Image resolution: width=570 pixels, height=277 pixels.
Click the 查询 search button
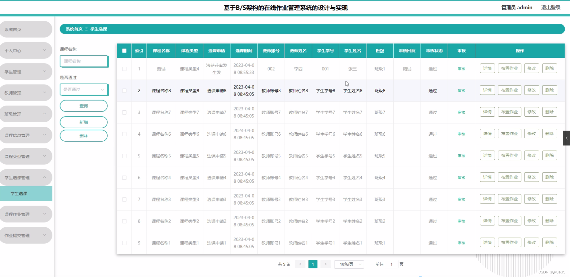point(83,106)
